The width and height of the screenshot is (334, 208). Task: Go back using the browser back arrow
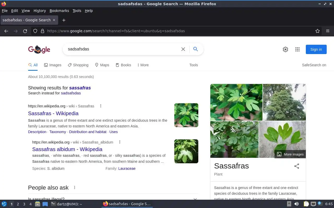tap(6, 31)
